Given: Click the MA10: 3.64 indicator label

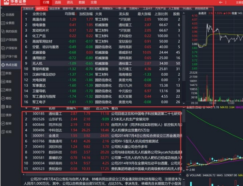Looking at the screenshot, I should pyautogui.click(x=227, y=107).
